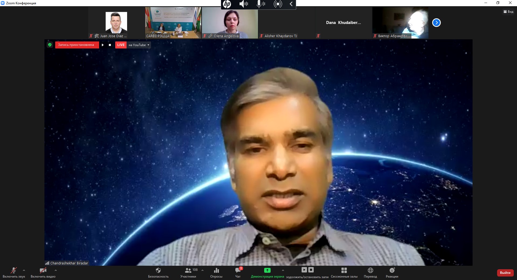517x280 pixels.
Task: Unmute microphone with Включить звук
Action: tap(14, 272)
